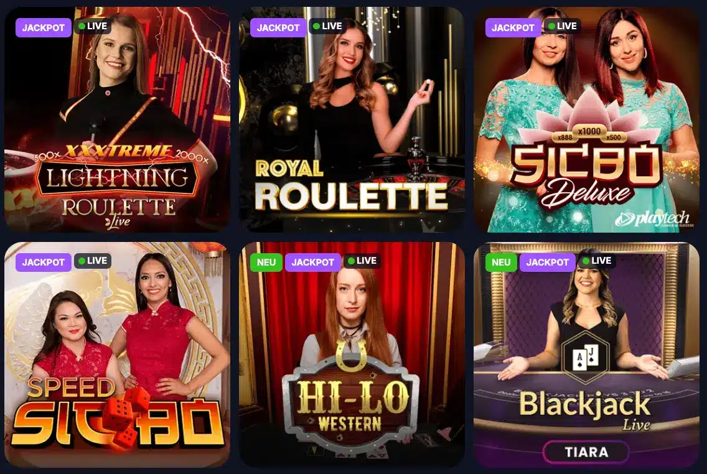The height and width of the screenshot is (474, 707).
Task: Click the Playtech logo on Sic Bo Deluxe
Action: pos(652,219)
